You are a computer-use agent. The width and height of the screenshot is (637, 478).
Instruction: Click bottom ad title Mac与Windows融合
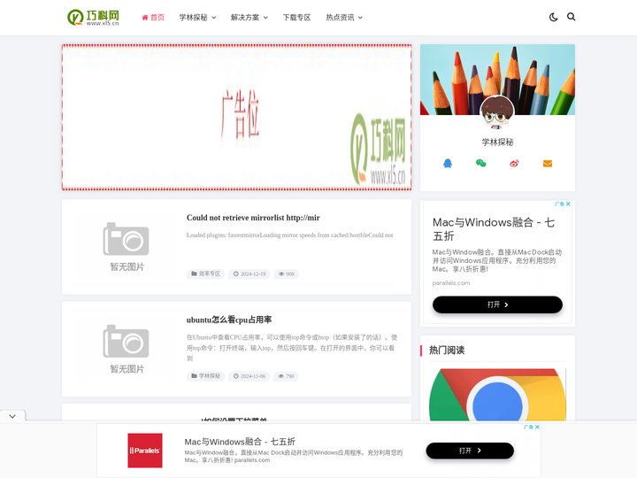coord(240,442)
